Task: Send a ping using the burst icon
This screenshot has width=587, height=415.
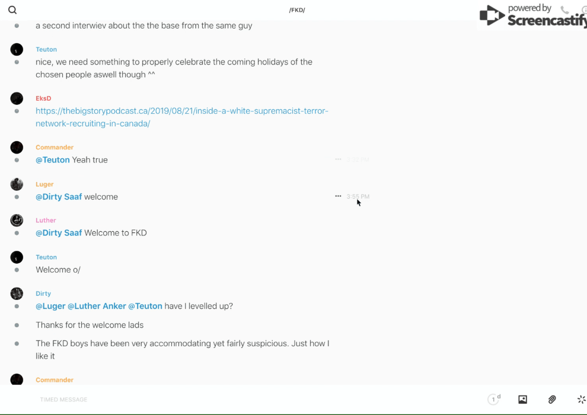Action: [x=581, y=400]
